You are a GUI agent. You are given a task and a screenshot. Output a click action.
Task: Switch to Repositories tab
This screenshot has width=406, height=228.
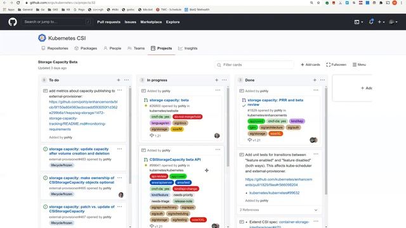pyautogui.click(x=55, y=48)
